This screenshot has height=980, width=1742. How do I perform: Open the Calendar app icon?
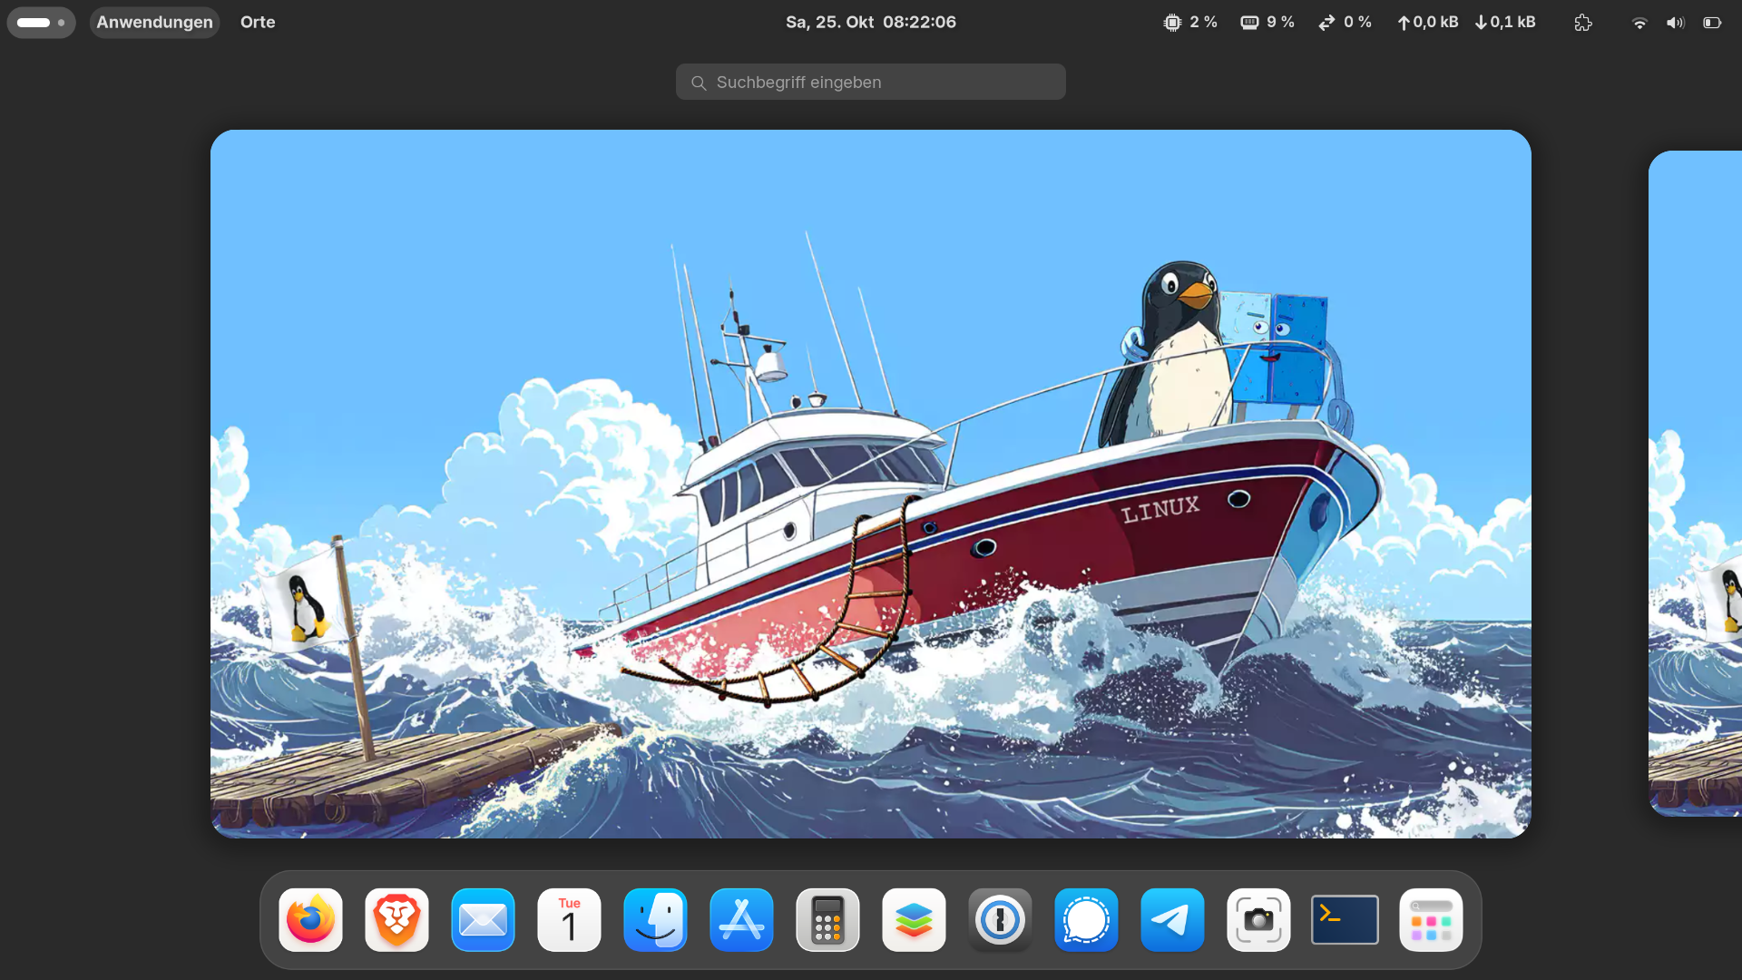tap(569, 920)
